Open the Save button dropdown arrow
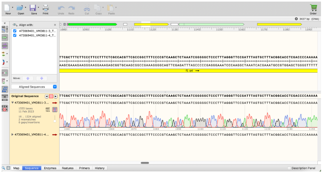 [x=38, y=8]
